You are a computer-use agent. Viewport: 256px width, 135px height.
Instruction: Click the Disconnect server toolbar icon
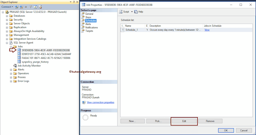click(21, 7)
